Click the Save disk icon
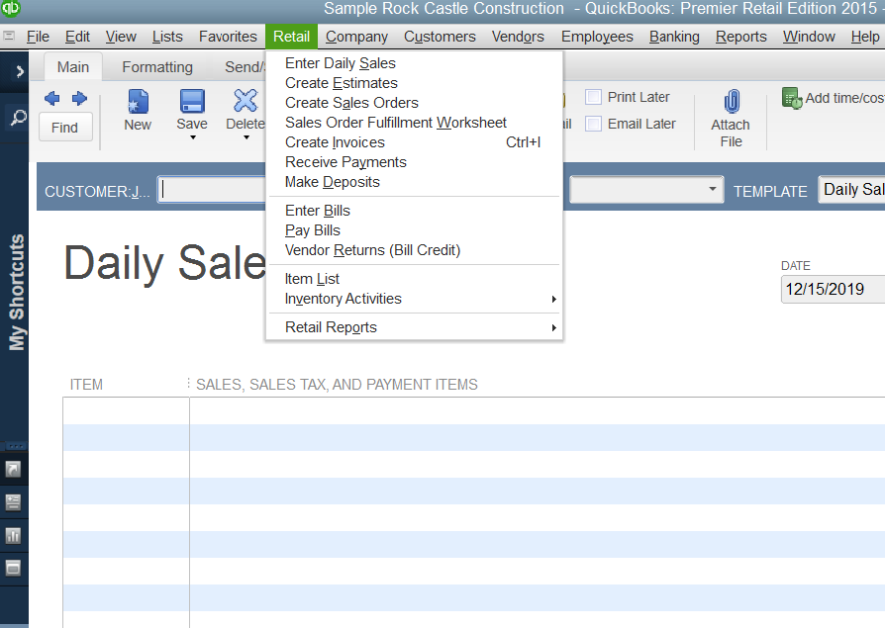Screen dimensions: 885x628 [192, 102]
